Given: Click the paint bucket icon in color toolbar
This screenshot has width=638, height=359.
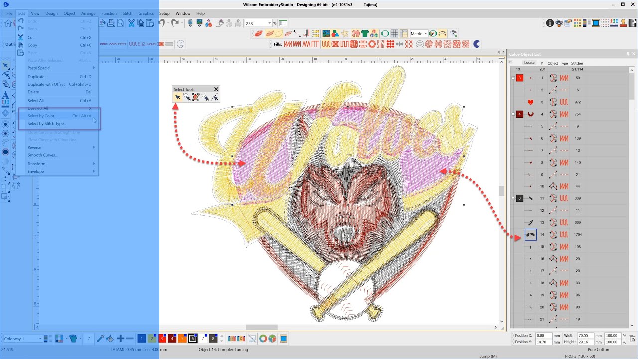Looking at the screenshot, I should click(110, 339).
